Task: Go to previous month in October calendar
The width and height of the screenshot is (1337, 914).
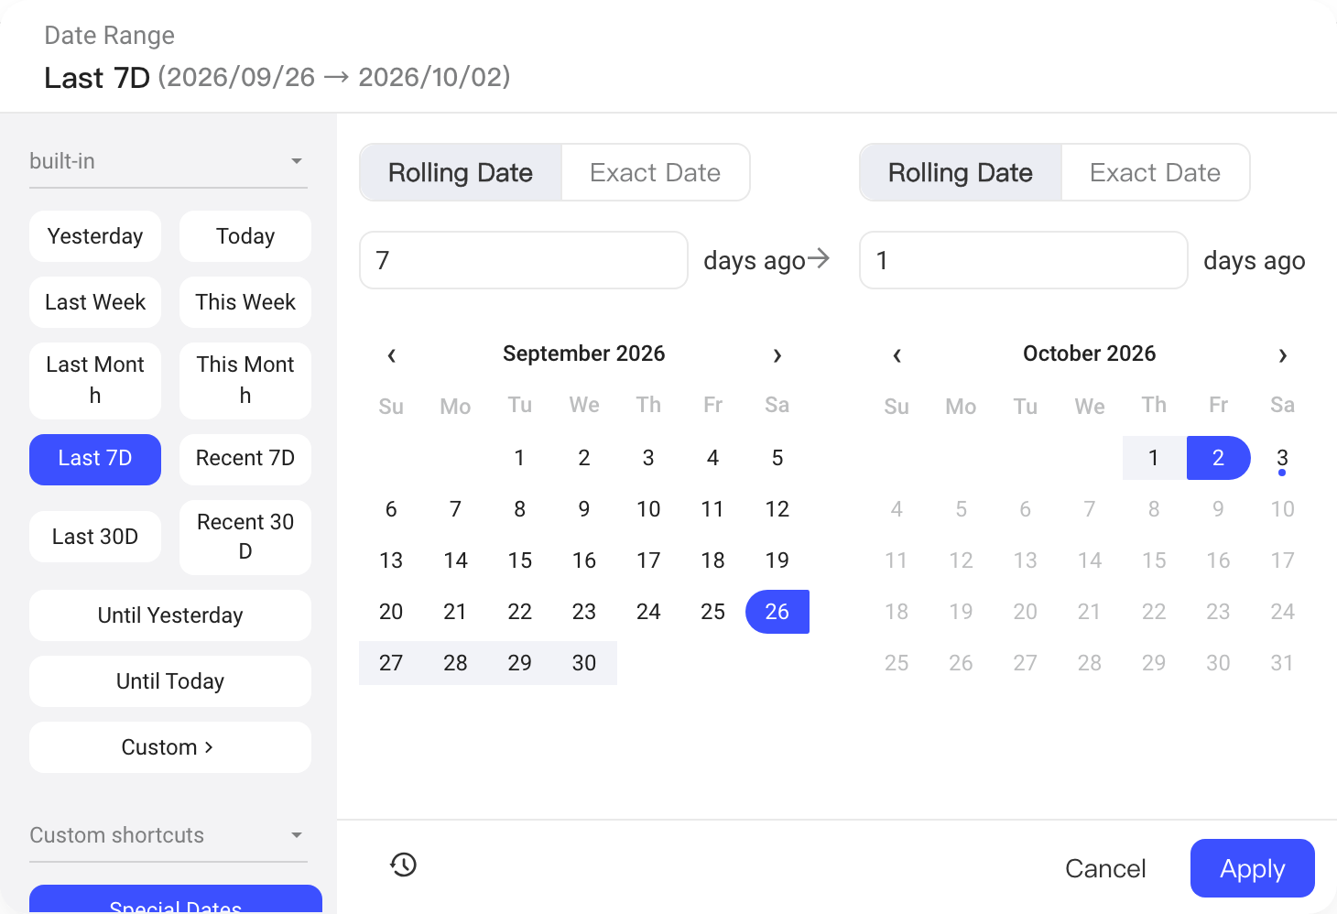Action: [x=897, y=354]
